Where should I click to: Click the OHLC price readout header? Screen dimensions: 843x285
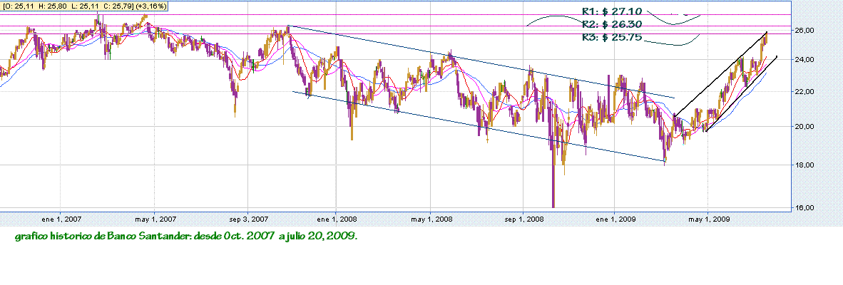pos(84,6)
